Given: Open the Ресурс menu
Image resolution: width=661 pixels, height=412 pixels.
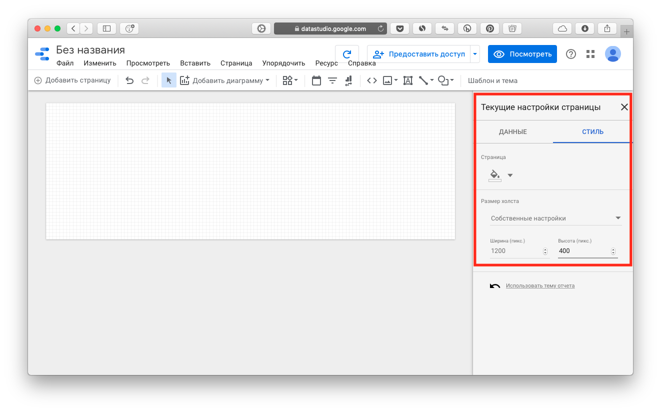Looking at the screenshot, I should coord(326,63).
